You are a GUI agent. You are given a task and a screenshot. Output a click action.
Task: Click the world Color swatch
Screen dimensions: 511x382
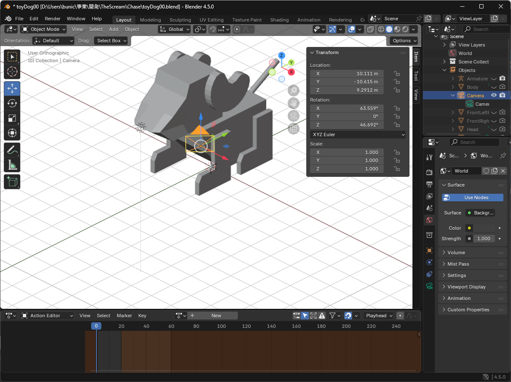(483, 228)
